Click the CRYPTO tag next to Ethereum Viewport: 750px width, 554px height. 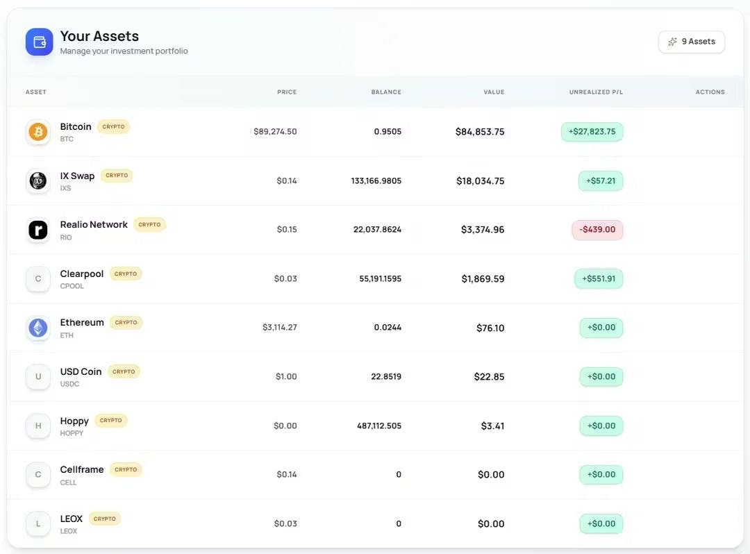coord(126,323)
